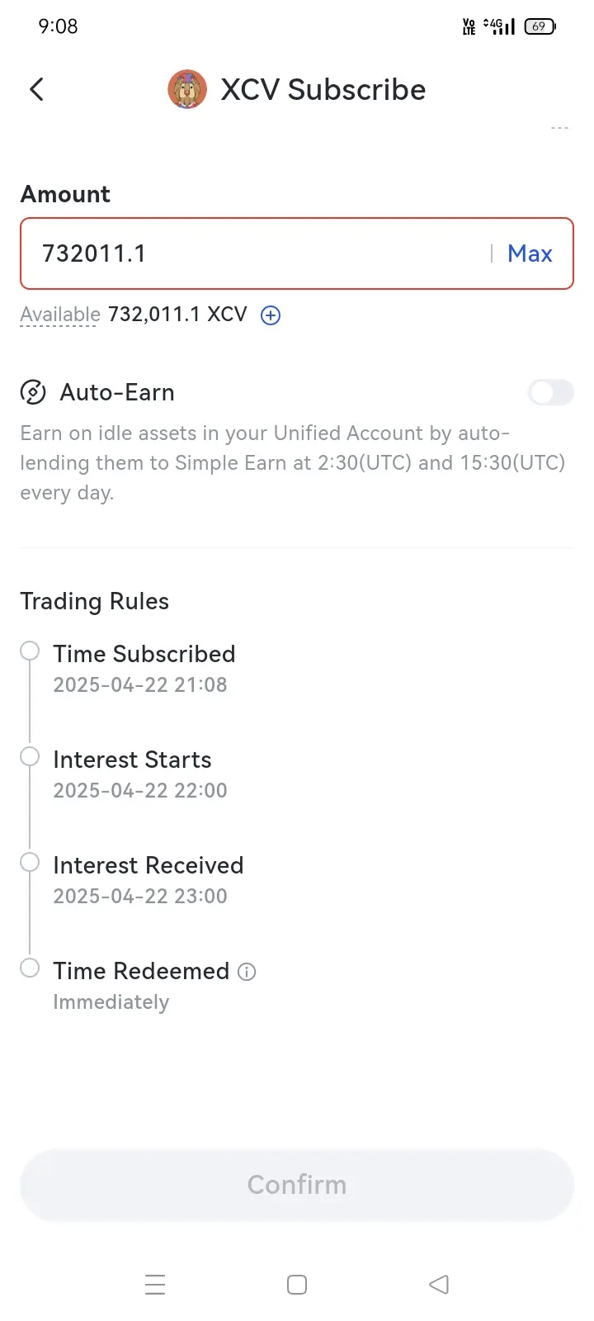594x1321 pixels.
Task: Tap the Android back triangle icon
Action: pos(439,1285)
